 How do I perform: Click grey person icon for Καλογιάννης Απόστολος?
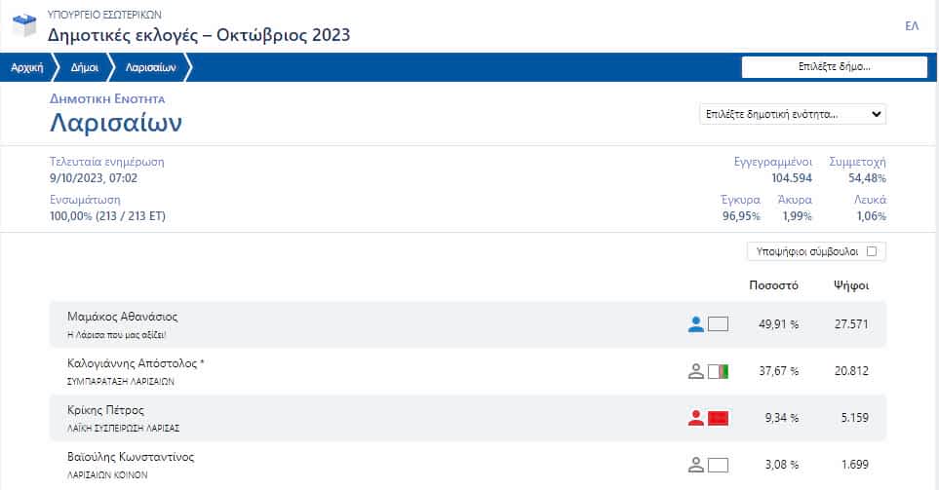click(x=695, y=371)
